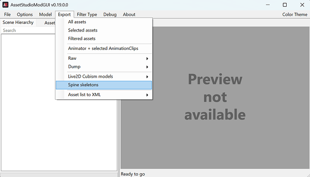Switch to the Scene Hierarchy tab
310x177 pixels.
click(18, 22)
